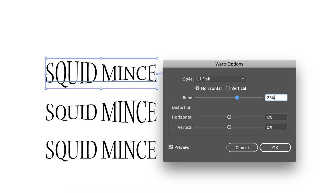The image size is (324, 193).
Task: Click the Distortion Vertical slider handle
Action: coord(229,127)
